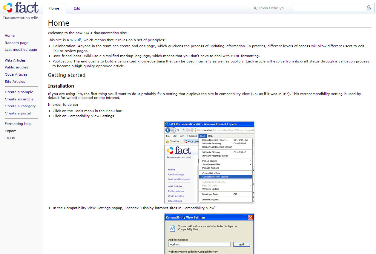376x254 pixels.
Task: Open Code Articles link
Action: (x=16, y=74)
